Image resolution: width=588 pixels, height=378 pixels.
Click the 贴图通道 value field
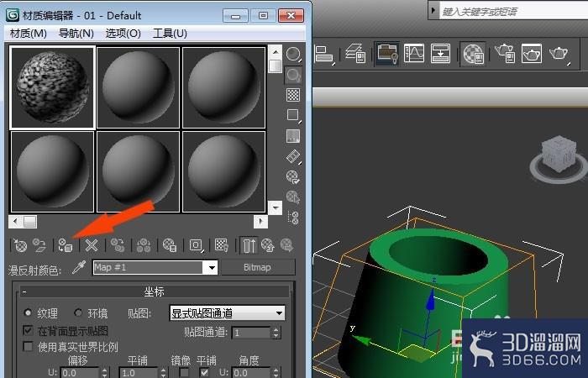251,333
